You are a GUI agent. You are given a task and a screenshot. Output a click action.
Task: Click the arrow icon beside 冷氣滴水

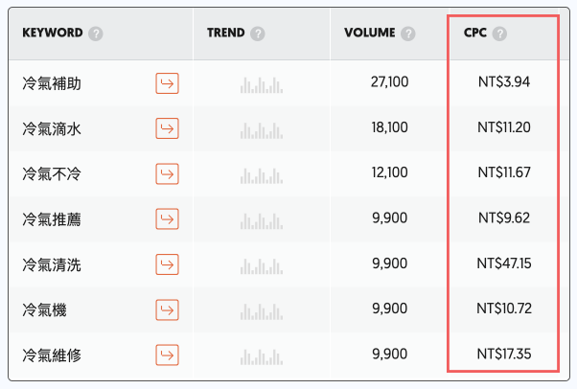(167, 128)
